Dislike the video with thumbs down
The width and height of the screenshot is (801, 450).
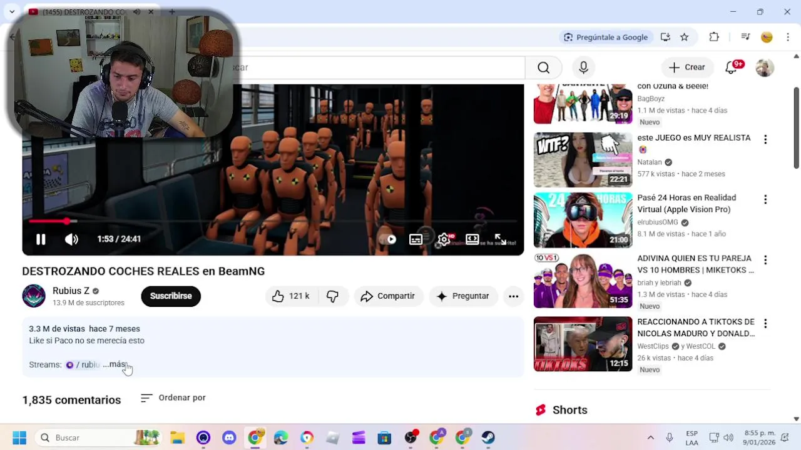pyautogui.click(x=333, y=296)
